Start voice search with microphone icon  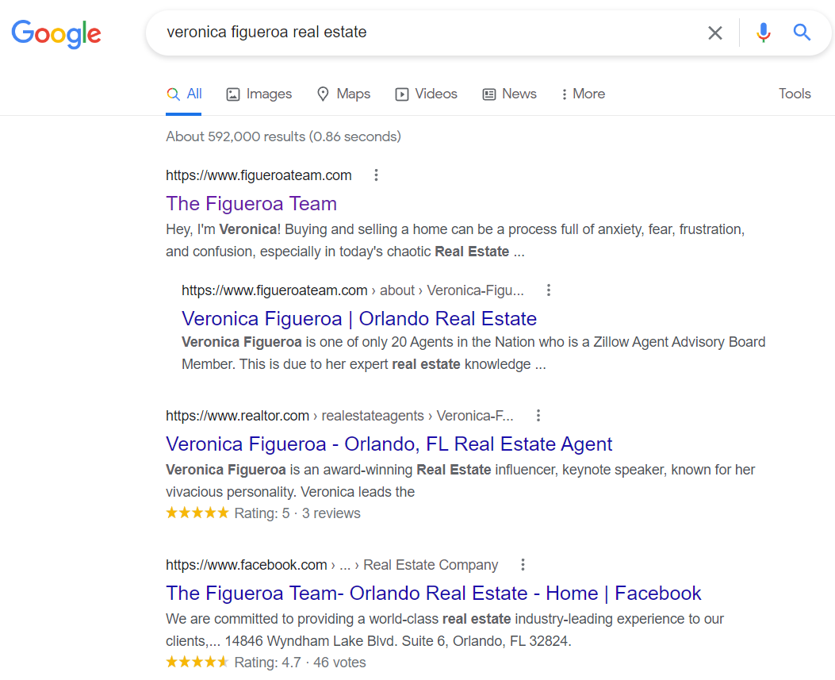pos(763,33)
